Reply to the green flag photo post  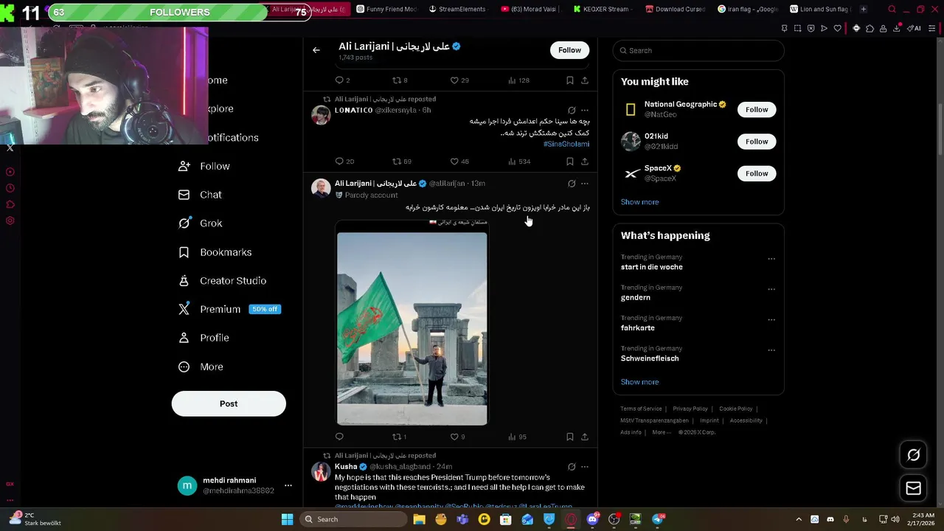point(339,437)
